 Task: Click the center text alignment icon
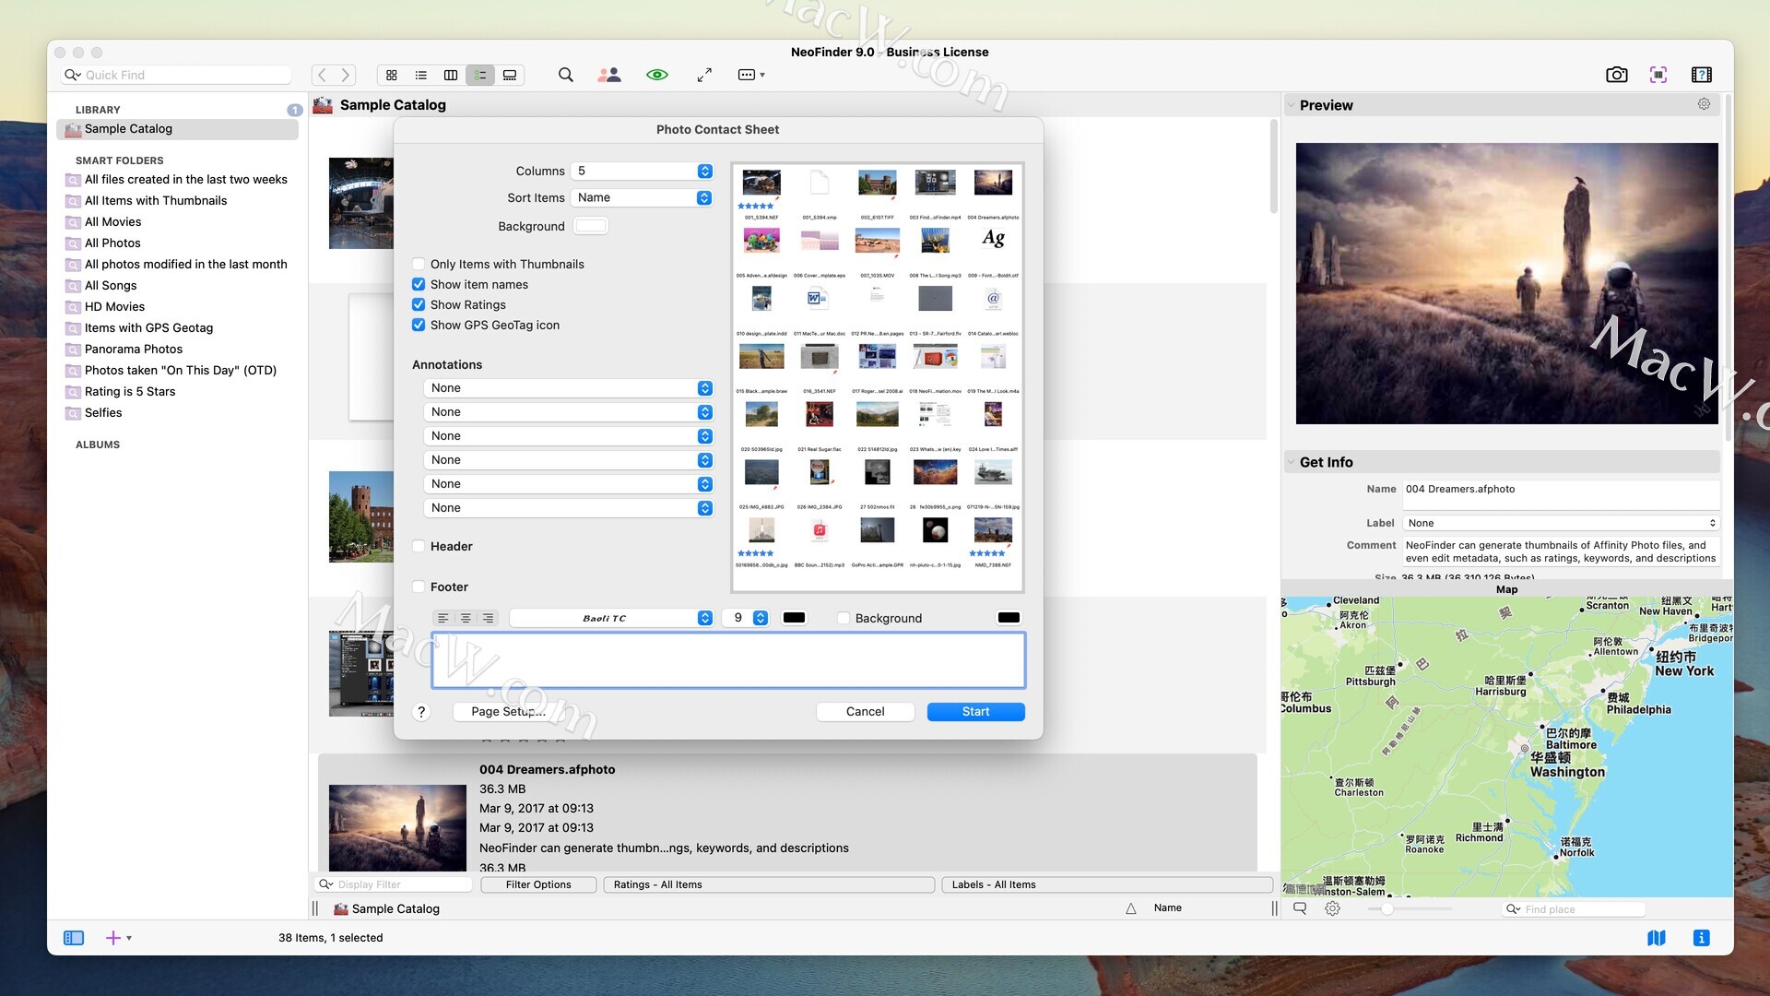[466, 618]
